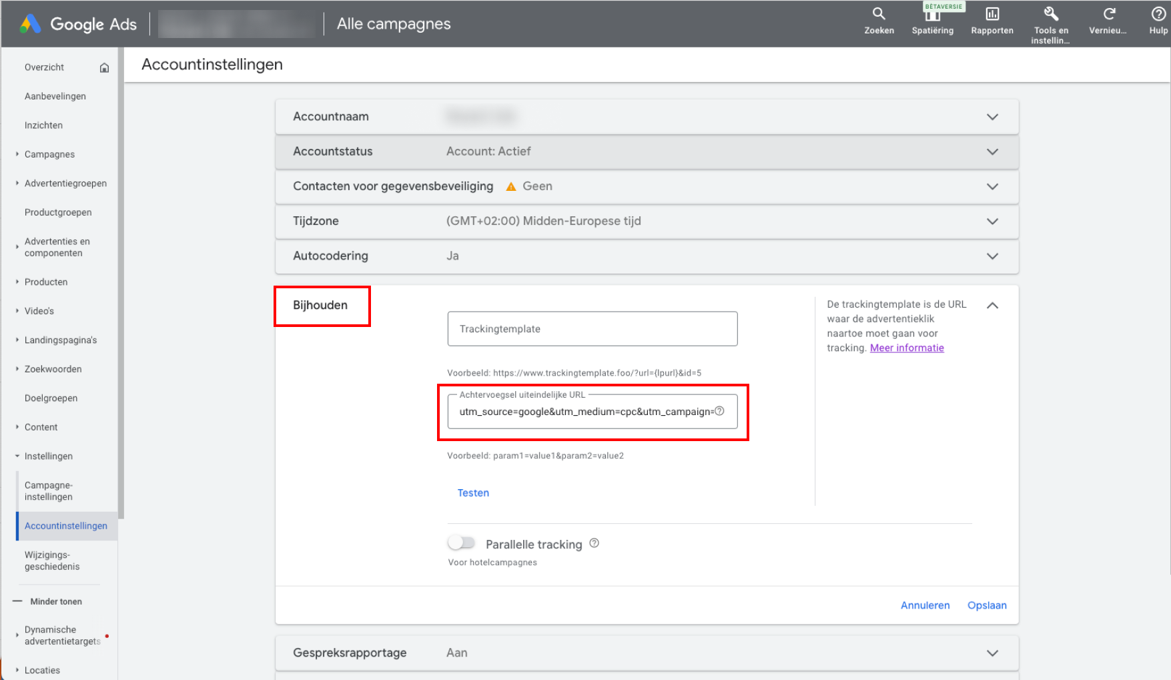The width and height of the screenshot is (1171, 680).
Task: Click the Midden-Europese tijd timezone value
Action: point(543,221)
